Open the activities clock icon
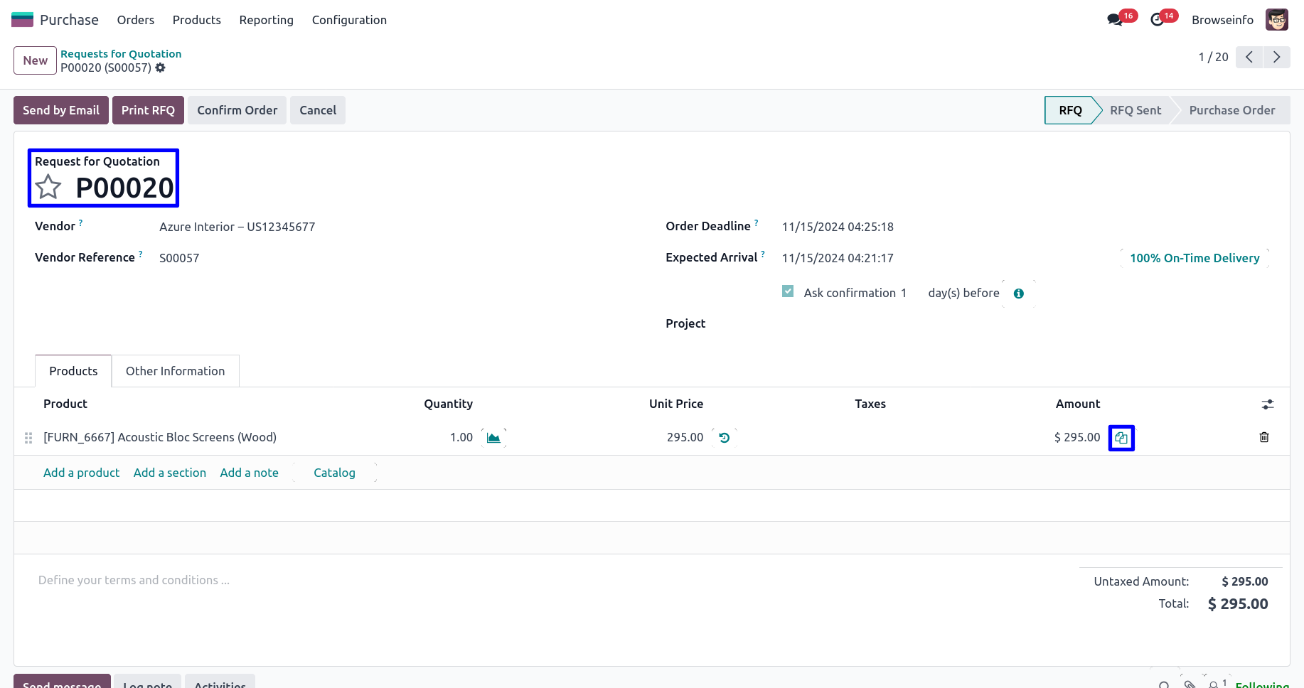The image size is (1304, 688). pyautogui.click(x=1158, y=20)
